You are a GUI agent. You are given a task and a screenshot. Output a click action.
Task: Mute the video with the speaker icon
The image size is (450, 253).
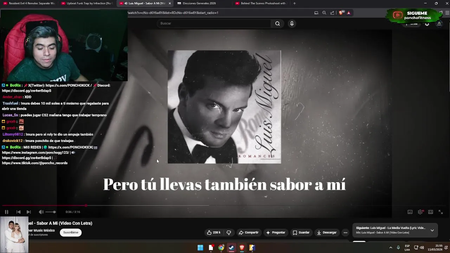tap(41, 212)
